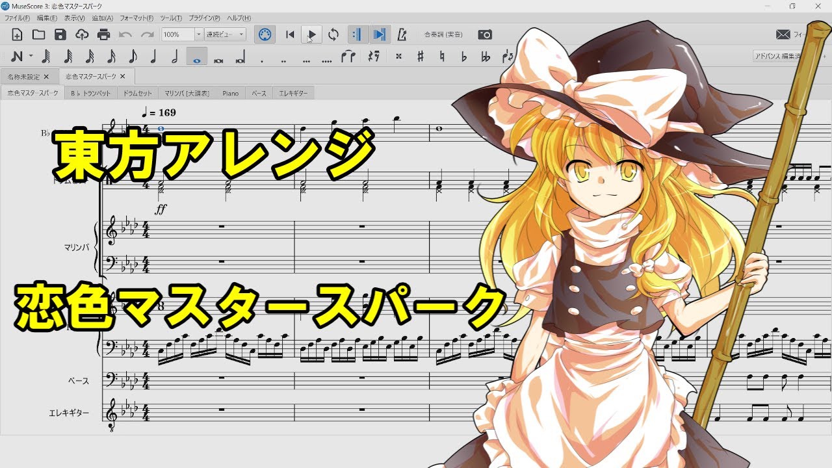832x468 pixels.
Task: Apply the flat accidental
Action: (463, 57)
